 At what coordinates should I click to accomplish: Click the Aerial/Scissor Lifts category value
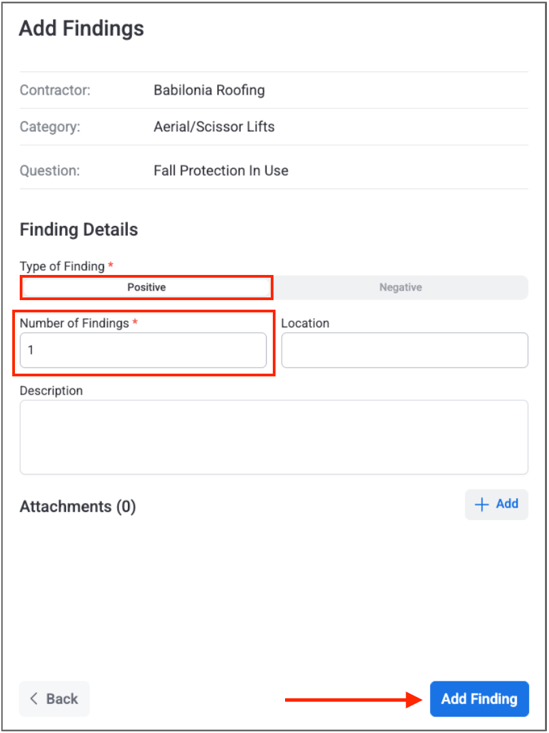click(214, 127)
